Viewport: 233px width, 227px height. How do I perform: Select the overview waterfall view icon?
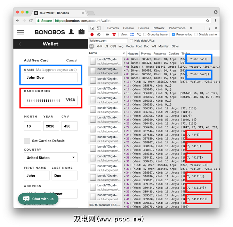click(139, 35)
